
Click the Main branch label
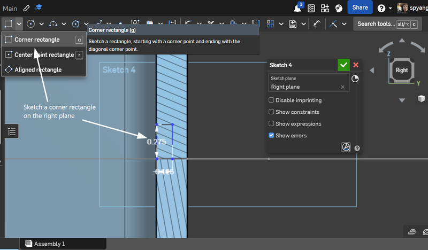[10, 9]
